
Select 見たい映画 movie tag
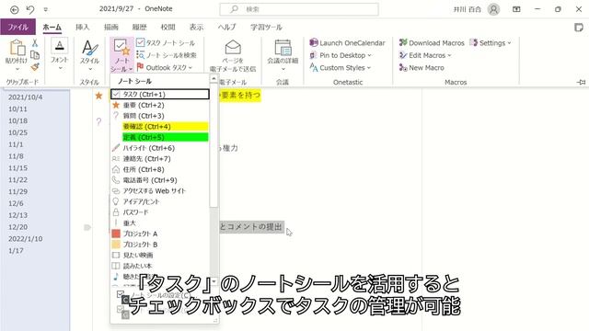[x=160, y=256]
